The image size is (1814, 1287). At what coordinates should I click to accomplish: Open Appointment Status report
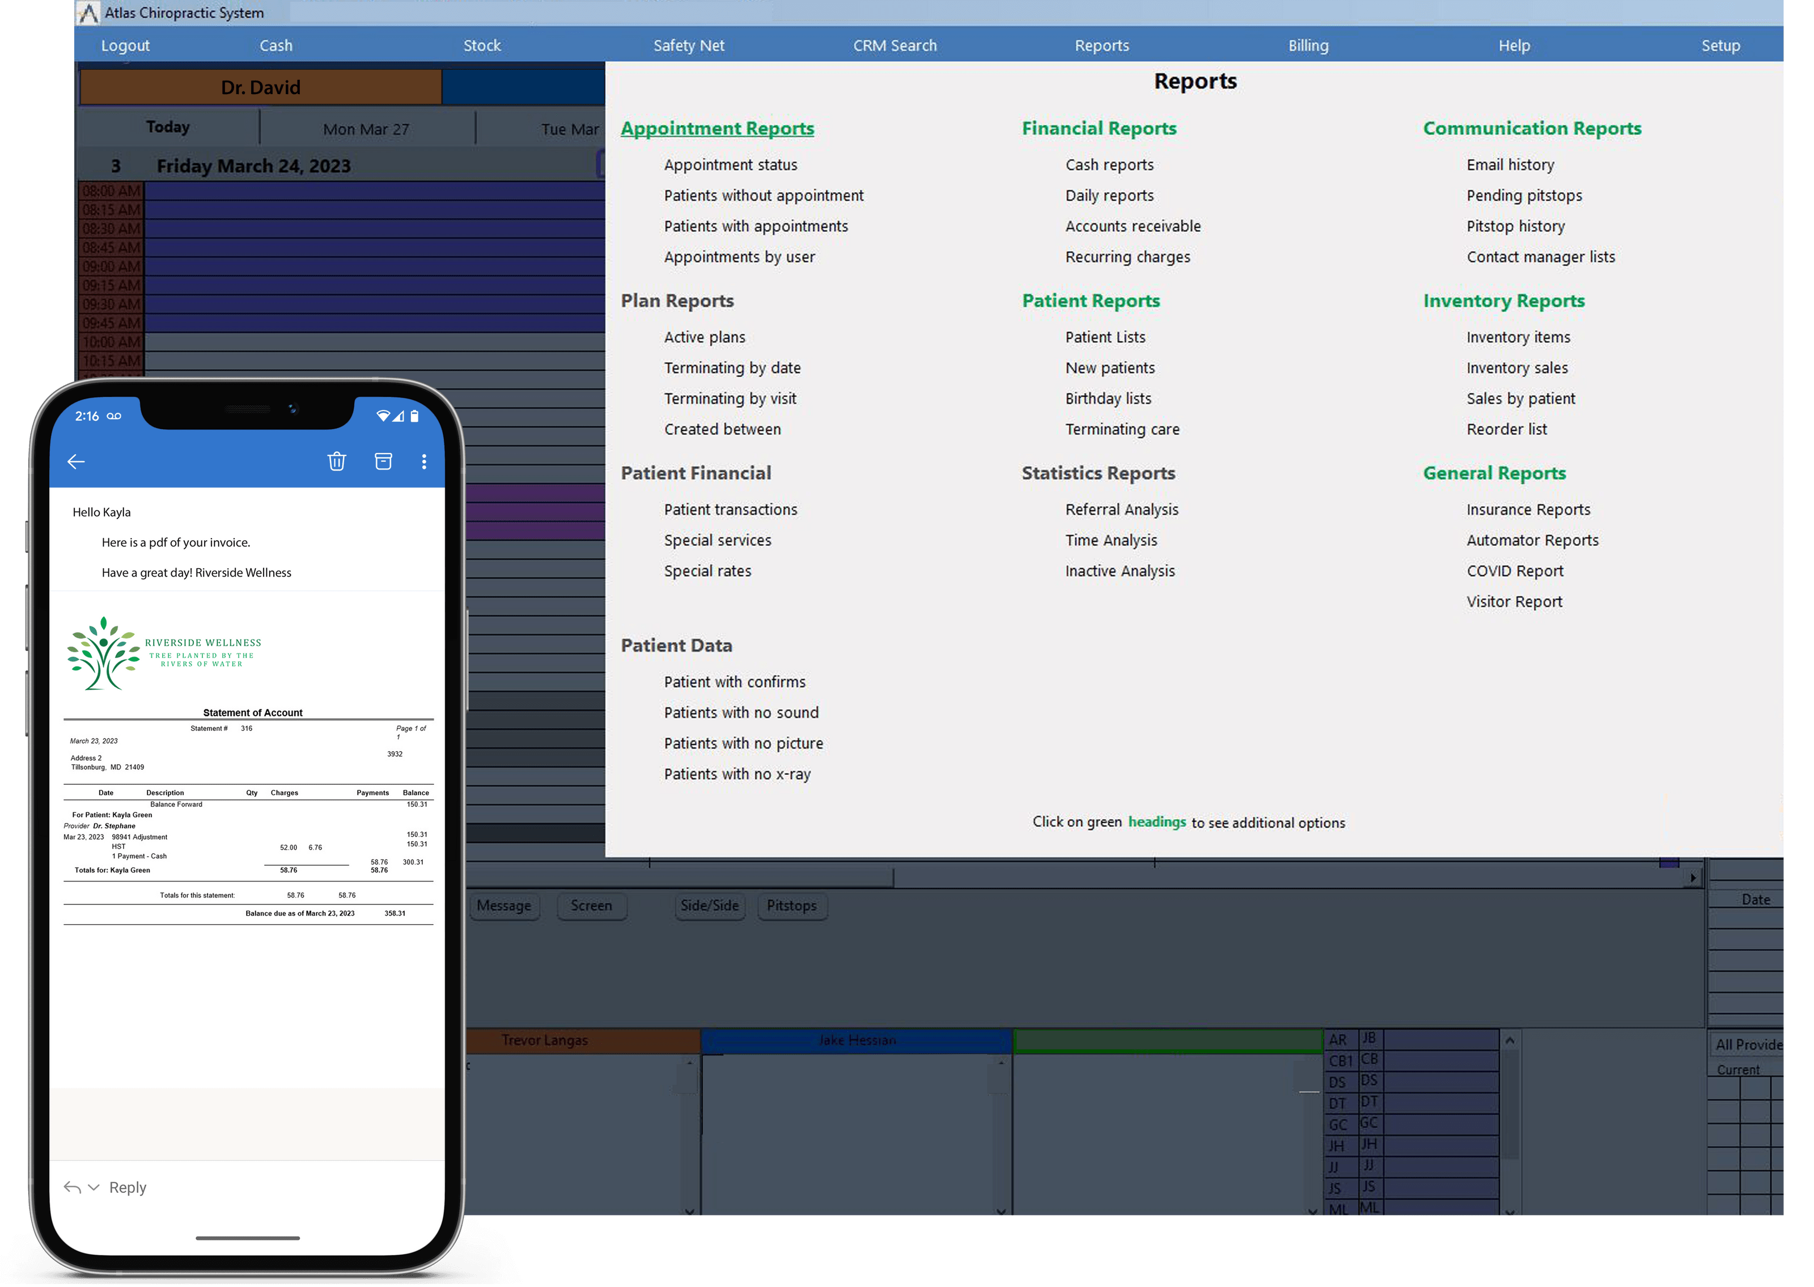[x=730, y=164]
